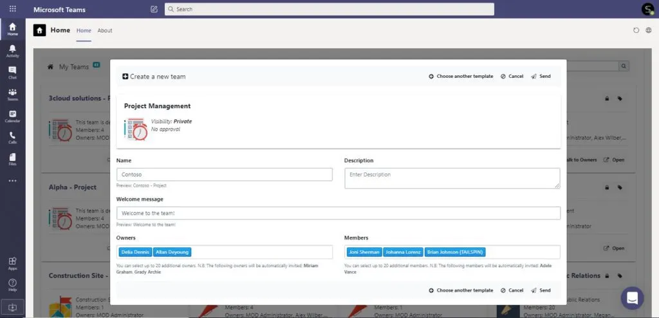Screen dimensions: 659x318
Task: Click top Choose another template button
Action: point(461,77)
